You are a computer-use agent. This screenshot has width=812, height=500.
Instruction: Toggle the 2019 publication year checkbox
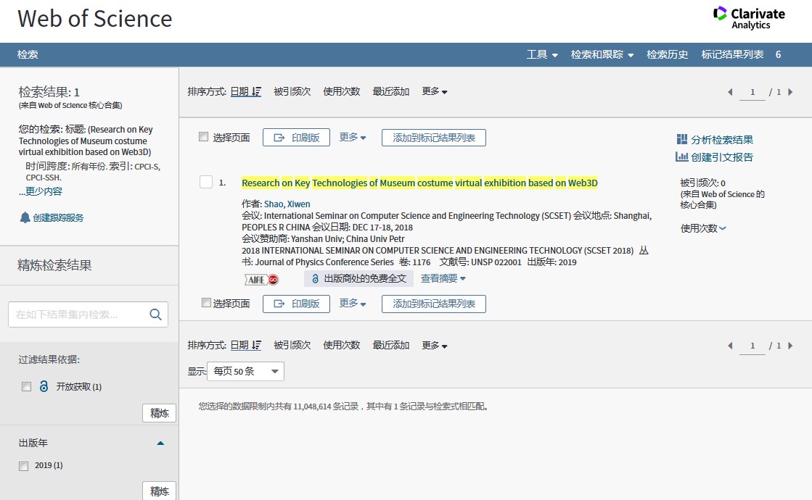point(23,466)
